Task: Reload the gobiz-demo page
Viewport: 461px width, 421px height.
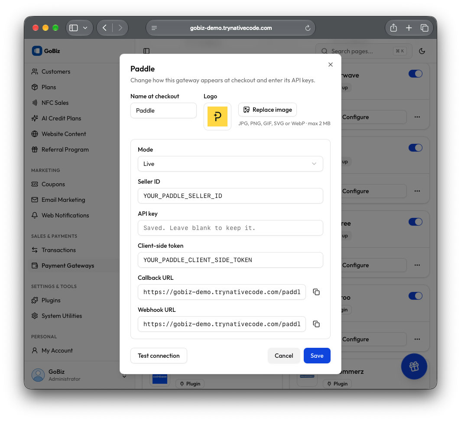Action: (x=308, y=28)
